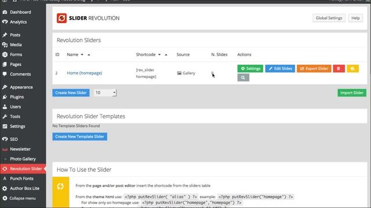This screenshot has width=371, height=208.
Task: Open Global Settings
Action: 329,18
